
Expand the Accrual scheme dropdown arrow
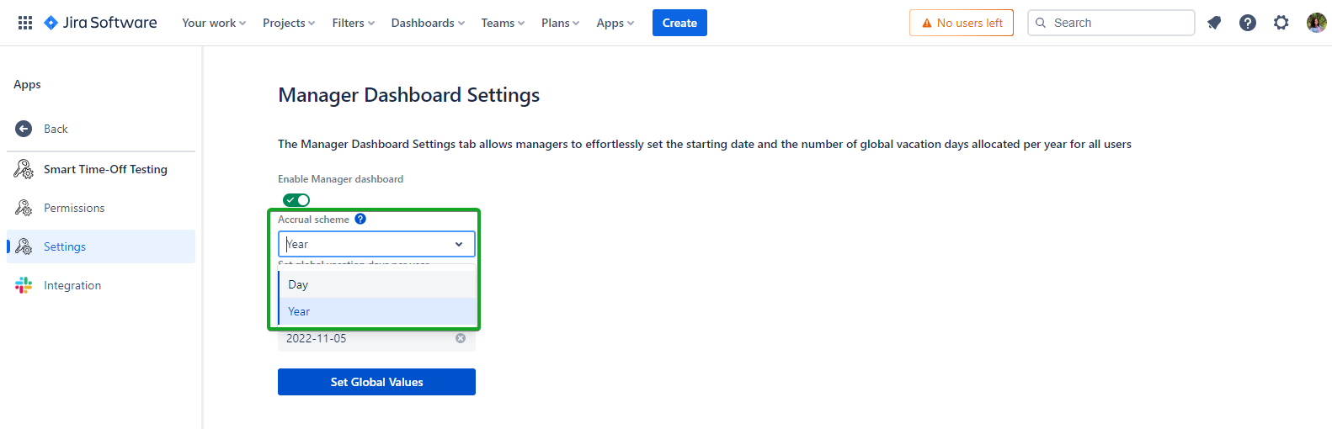(459, 244)
